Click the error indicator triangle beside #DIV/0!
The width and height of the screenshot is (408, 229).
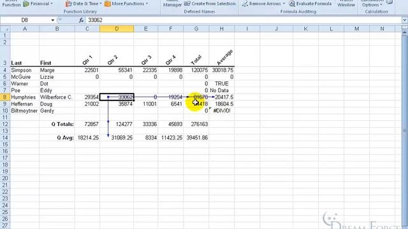click(x=210, y=109)
